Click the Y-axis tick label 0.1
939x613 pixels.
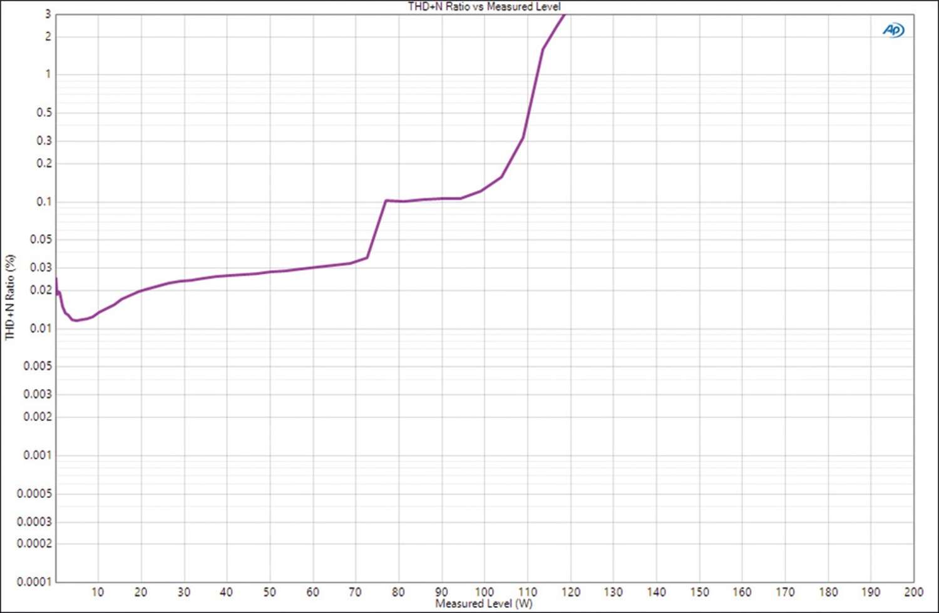[44, 201]
